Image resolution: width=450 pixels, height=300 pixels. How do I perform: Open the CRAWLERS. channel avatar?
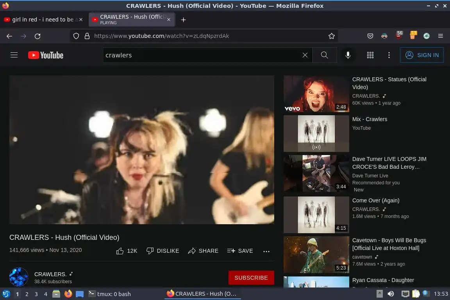(x=19, y=277)
